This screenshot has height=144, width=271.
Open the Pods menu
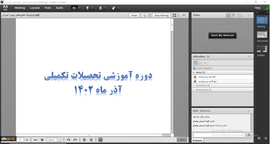pos(48,8)
